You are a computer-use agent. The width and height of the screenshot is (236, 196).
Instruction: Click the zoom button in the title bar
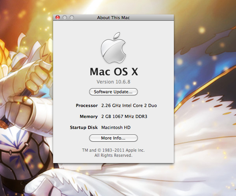pos(72,18)
